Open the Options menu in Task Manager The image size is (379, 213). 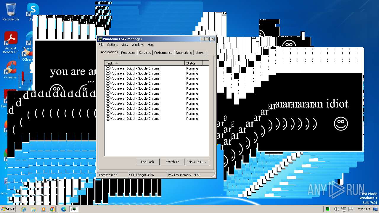[113, 45]
